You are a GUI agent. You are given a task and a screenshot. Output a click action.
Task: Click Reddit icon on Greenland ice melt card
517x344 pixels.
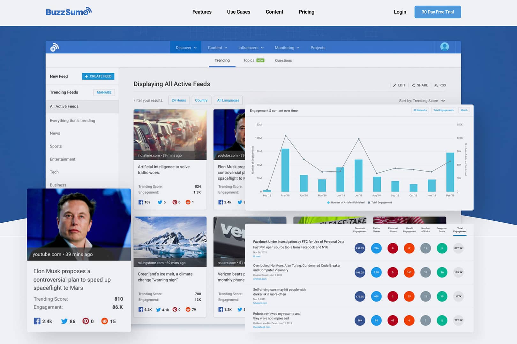point(188,310)
